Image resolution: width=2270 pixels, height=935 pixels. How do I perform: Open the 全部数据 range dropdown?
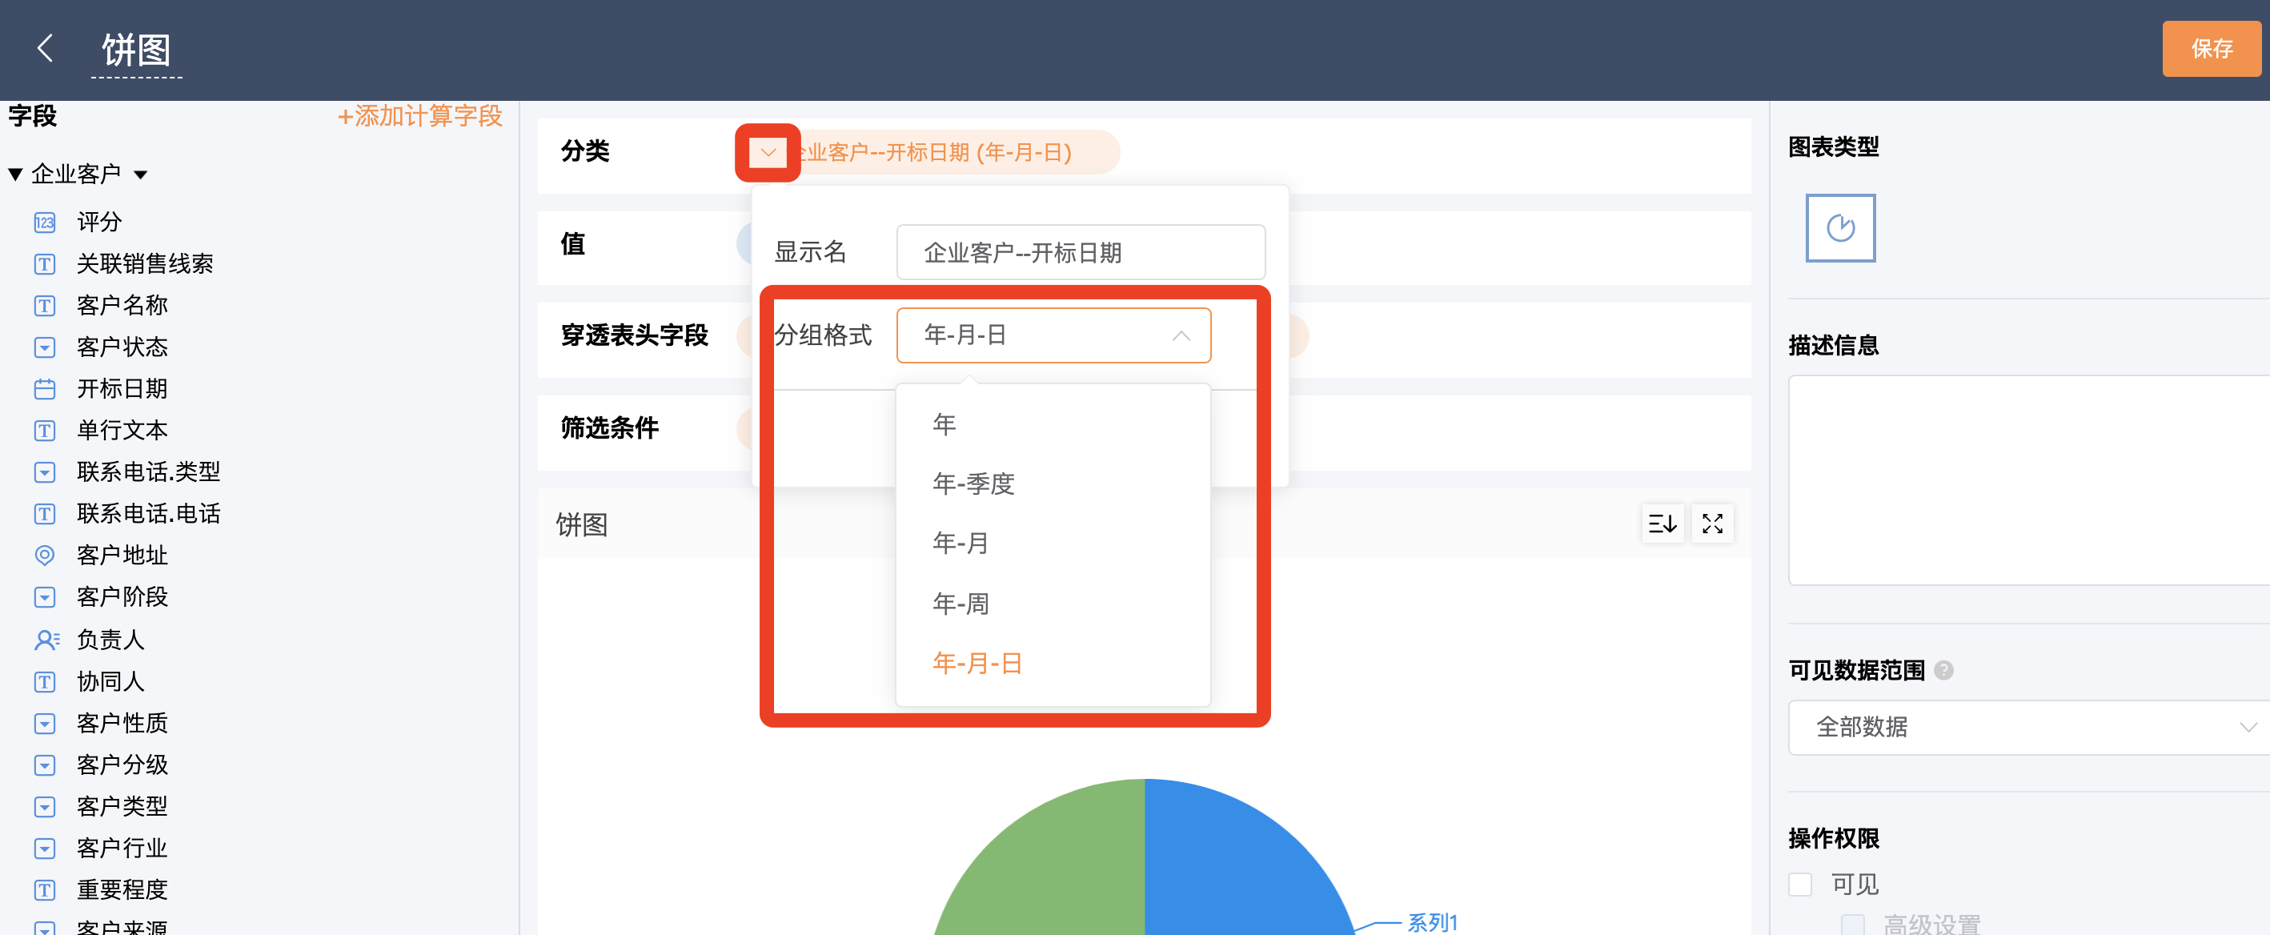coord(2028,727)
